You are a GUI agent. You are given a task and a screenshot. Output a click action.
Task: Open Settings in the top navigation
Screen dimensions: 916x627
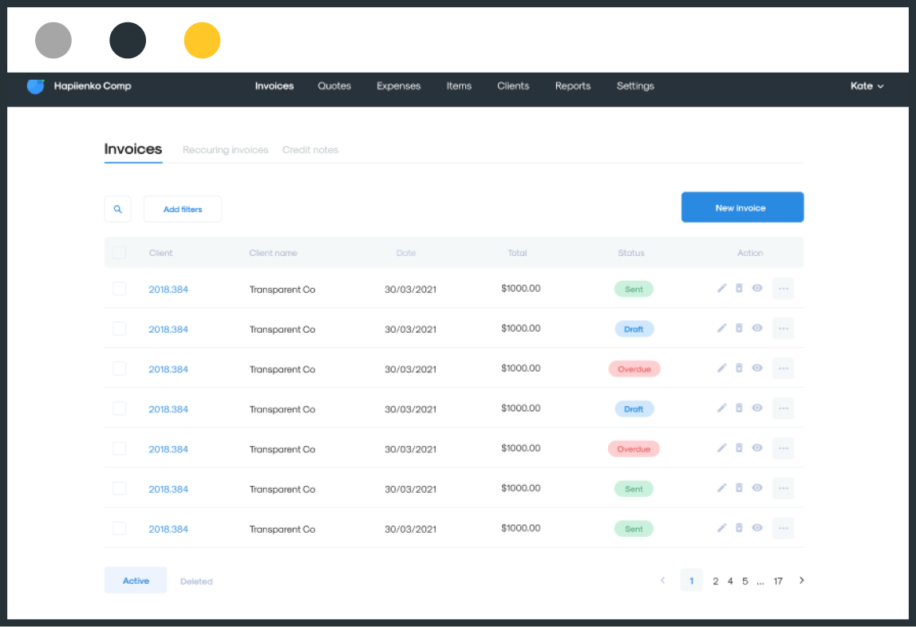coord(635,86)
